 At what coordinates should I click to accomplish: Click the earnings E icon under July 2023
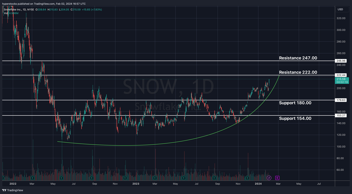click(214, 178)
